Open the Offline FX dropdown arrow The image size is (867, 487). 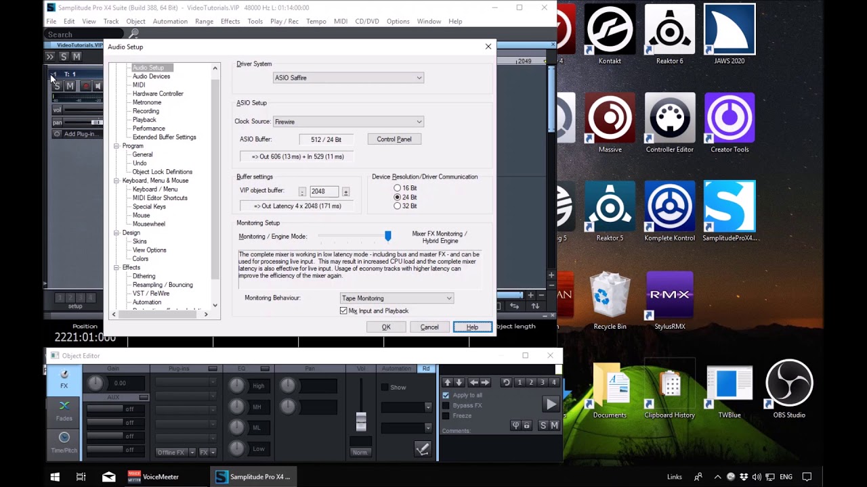click(192, 452)
